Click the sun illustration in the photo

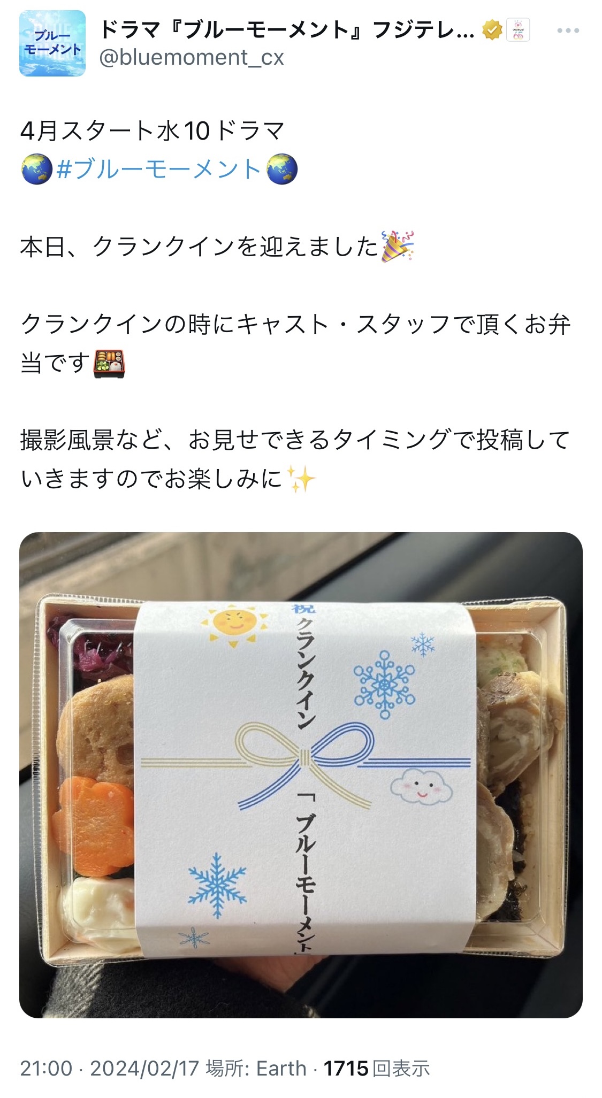pyautogui.click(x=234, y=623)
